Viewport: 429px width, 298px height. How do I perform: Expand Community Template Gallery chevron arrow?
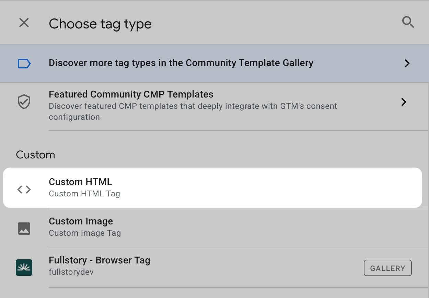click(x=407, y=63)
